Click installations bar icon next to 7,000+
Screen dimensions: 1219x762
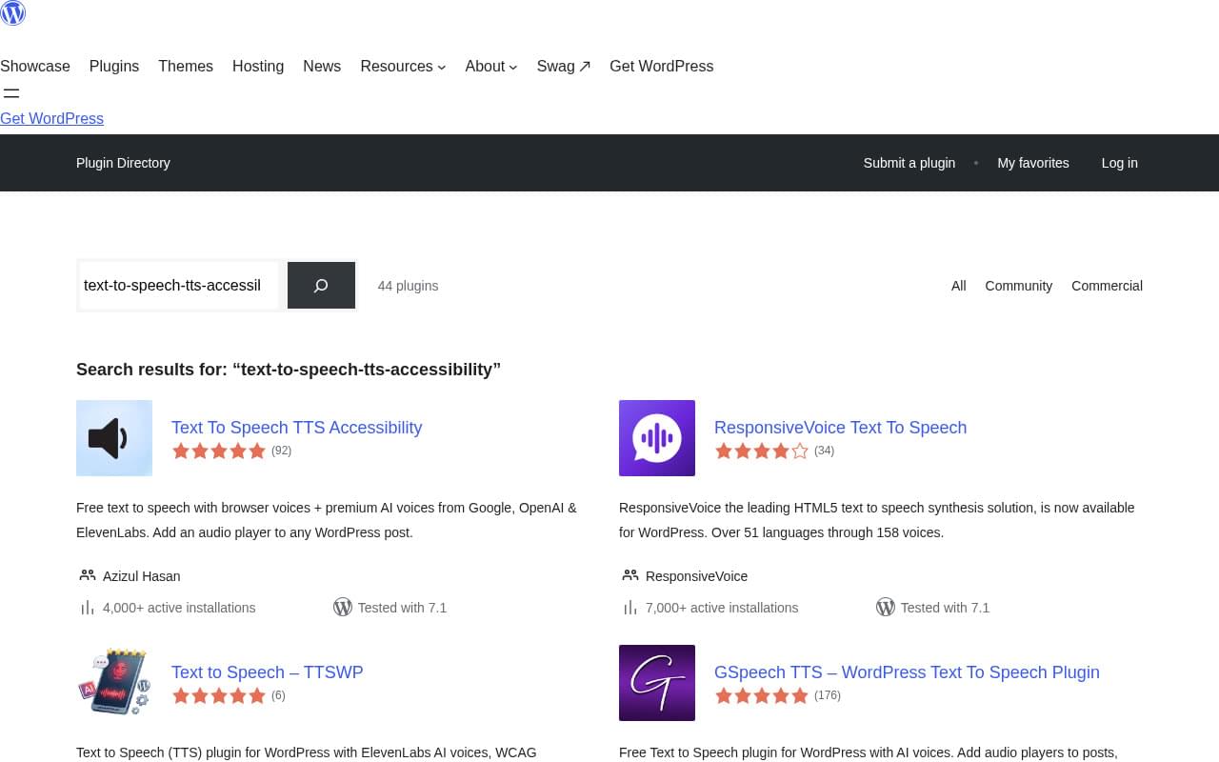pos(630,608)
